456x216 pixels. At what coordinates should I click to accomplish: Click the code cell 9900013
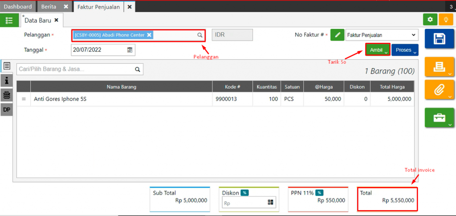tap(232, 99)
